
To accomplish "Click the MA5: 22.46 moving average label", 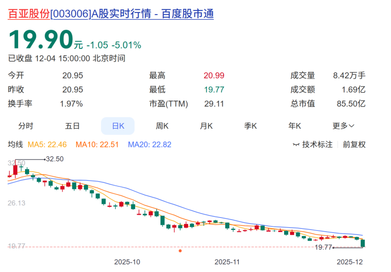I will [47, 145].
